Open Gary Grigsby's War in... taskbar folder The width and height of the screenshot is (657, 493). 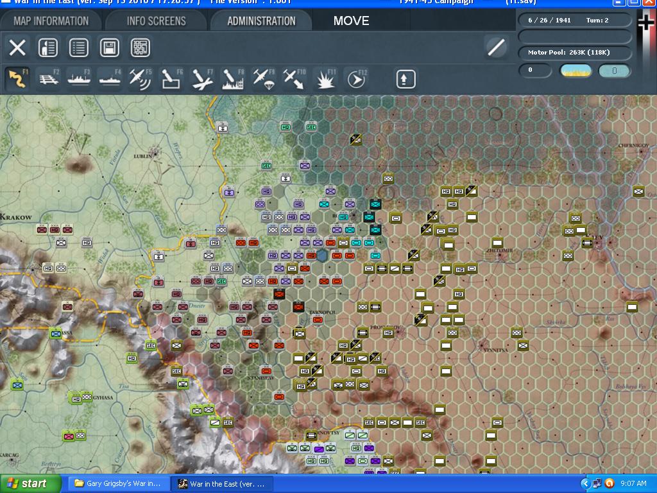click(x=119, y=483)
